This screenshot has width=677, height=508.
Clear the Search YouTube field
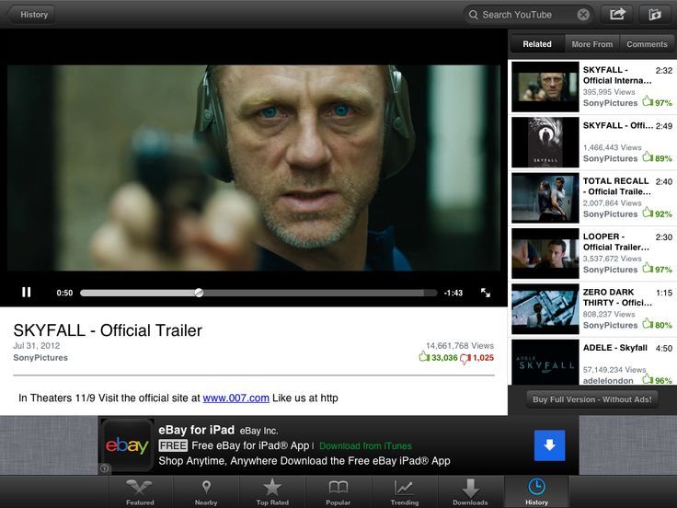(x=583, y=15)
